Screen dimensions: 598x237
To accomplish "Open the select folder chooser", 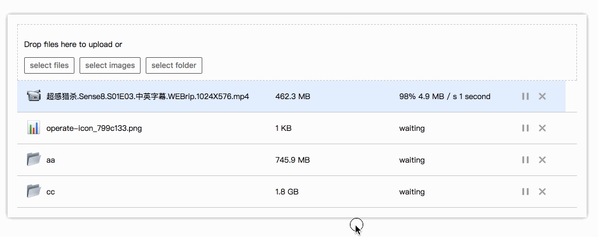I will (174, 65).
